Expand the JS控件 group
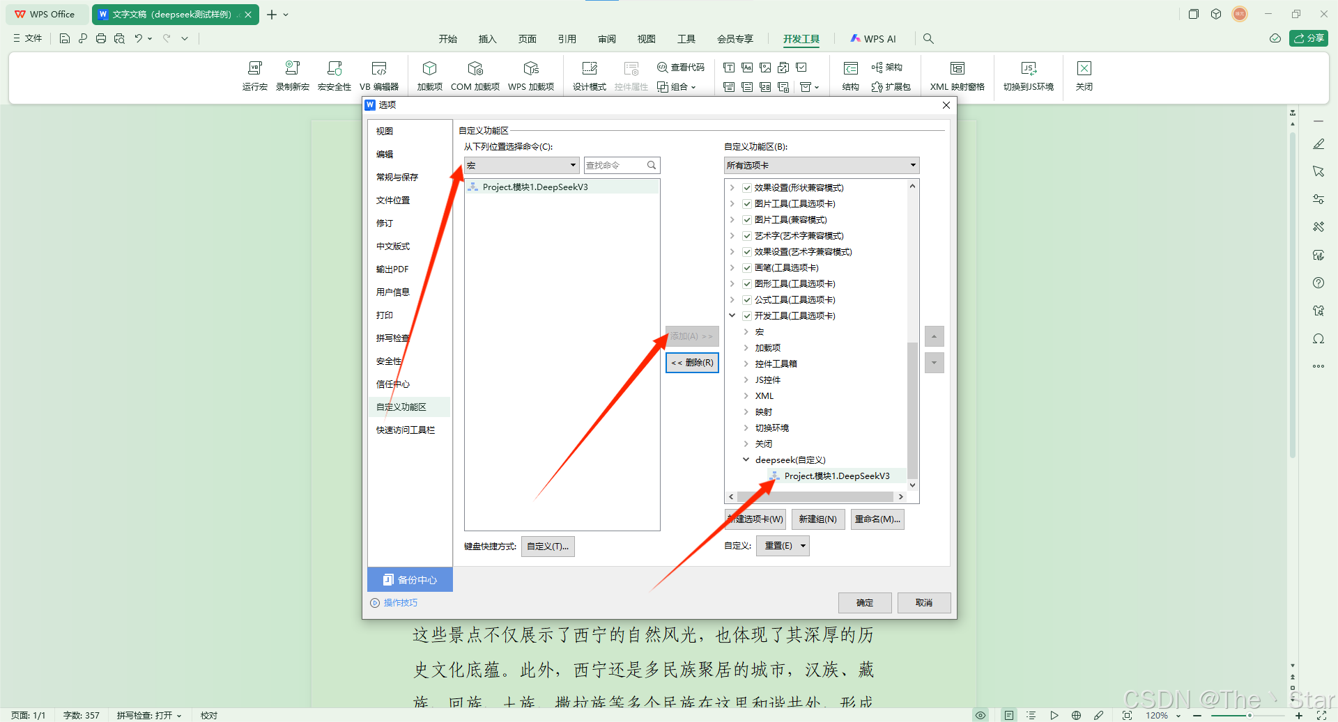Viewport: 1338px width, 722px height. [x=746, y=379]
